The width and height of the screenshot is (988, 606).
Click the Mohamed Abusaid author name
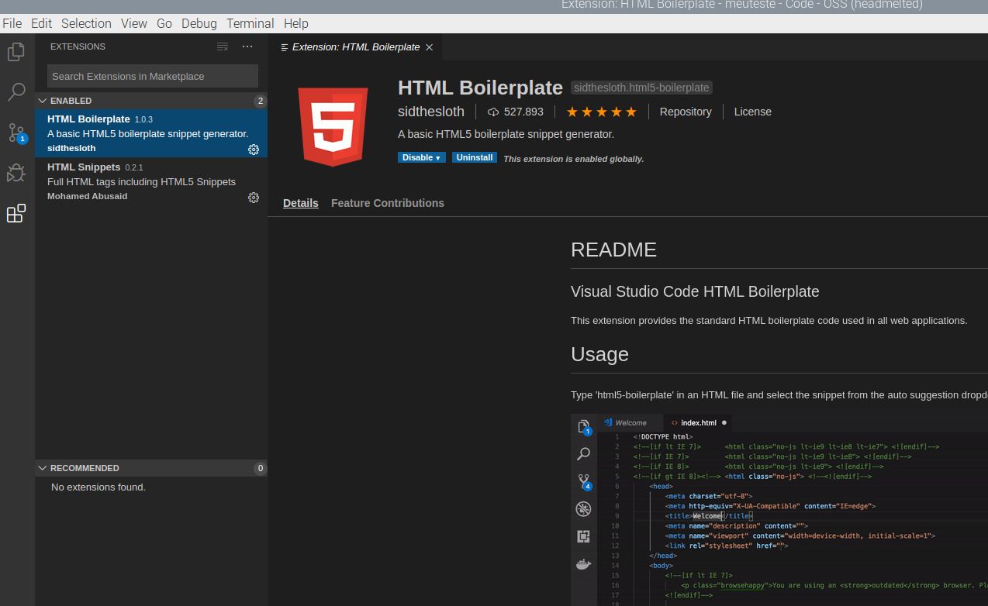tap(87, 197)
